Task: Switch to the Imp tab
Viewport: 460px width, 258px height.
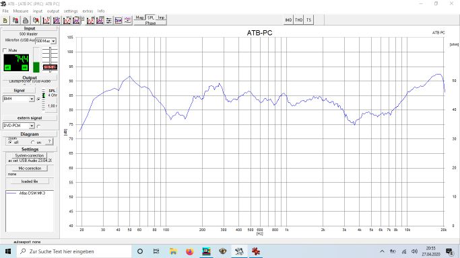Action: [161, 17]
